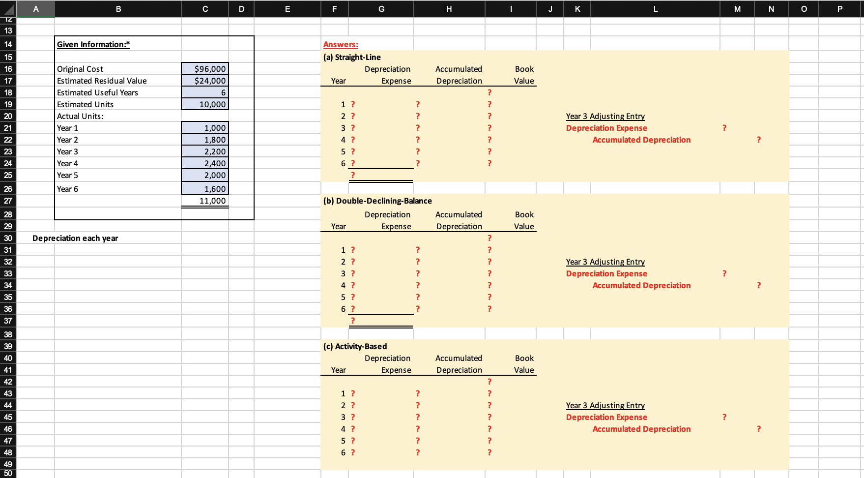Viewport: 864px width, 478px height.
Task: Click the "Depreciation each year" heading
Action: [x=75, y=238]
